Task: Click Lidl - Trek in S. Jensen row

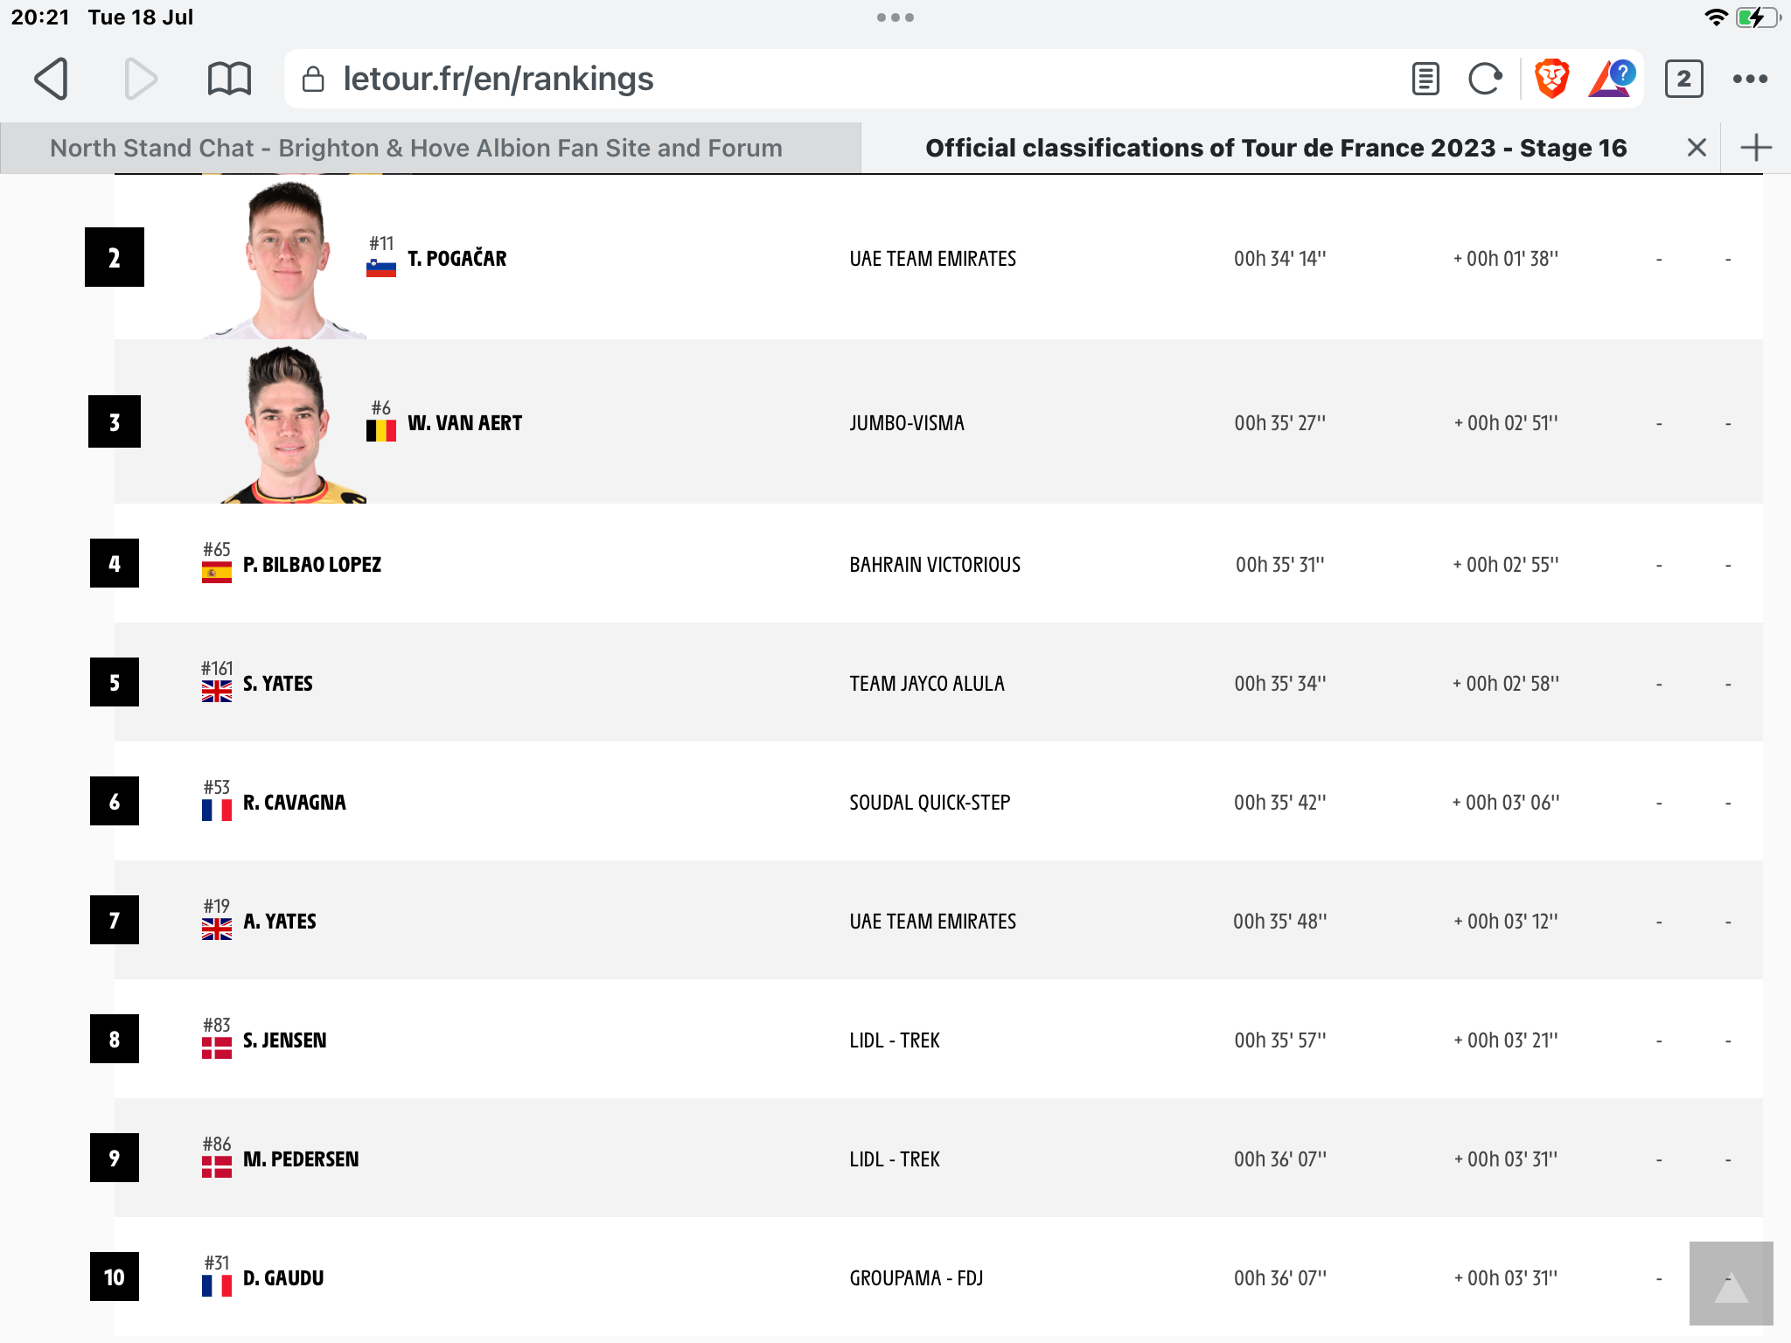Action: (895, 1040)
